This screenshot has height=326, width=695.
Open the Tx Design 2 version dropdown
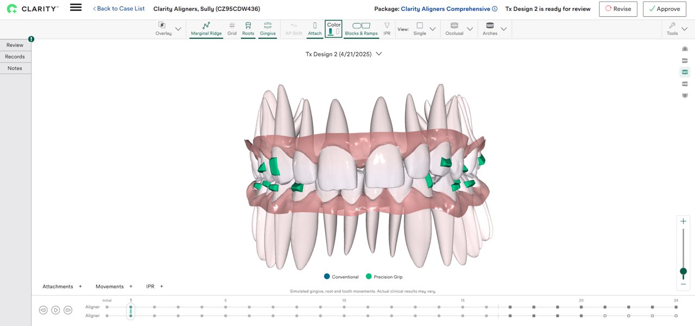tap(378, 54)
